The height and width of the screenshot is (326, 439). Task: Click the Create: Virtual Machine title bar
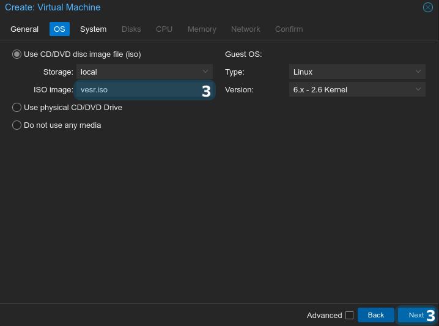point(183,7)
